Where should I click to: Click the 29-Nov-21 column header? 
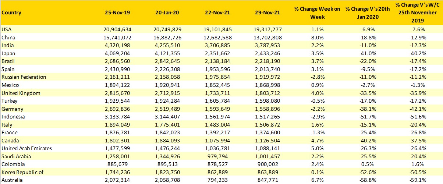pyautogui.click(x=268, y=13)
